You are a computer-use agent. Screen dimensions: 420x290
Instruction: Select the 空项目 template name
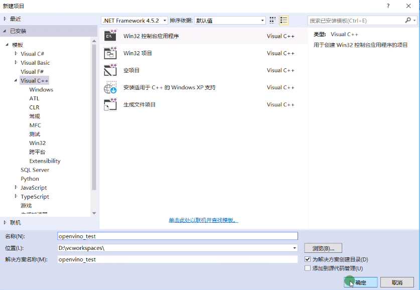tap(131, 70)
